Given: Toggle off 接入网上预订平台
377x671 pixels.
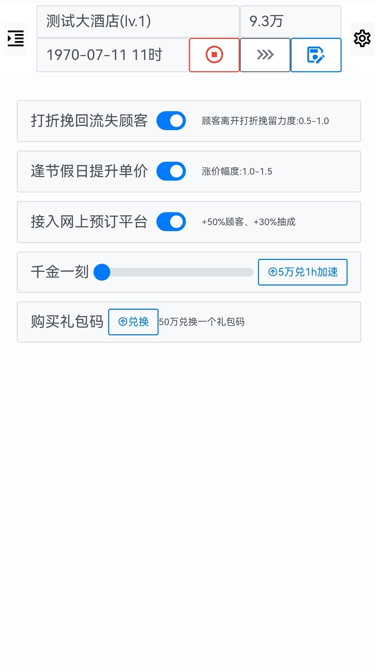Looking at the screenshot, I should 171,222.
